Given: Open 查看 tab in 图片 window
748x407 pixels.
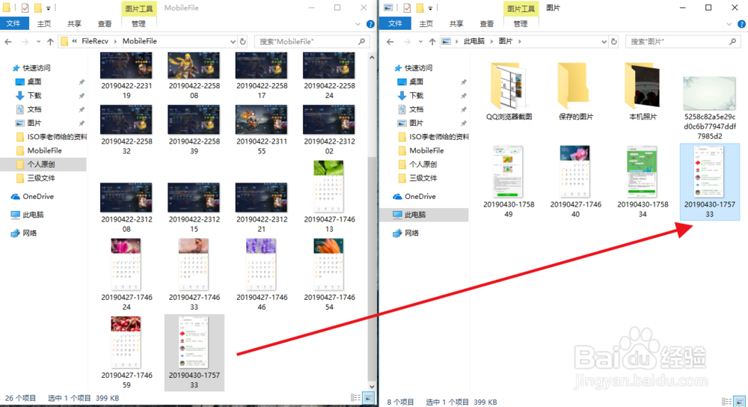Looking at the screenshot, I should coord(487,23).
